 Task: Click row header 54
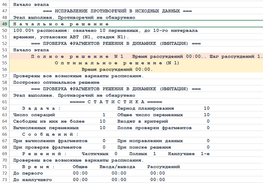[5, 56]
